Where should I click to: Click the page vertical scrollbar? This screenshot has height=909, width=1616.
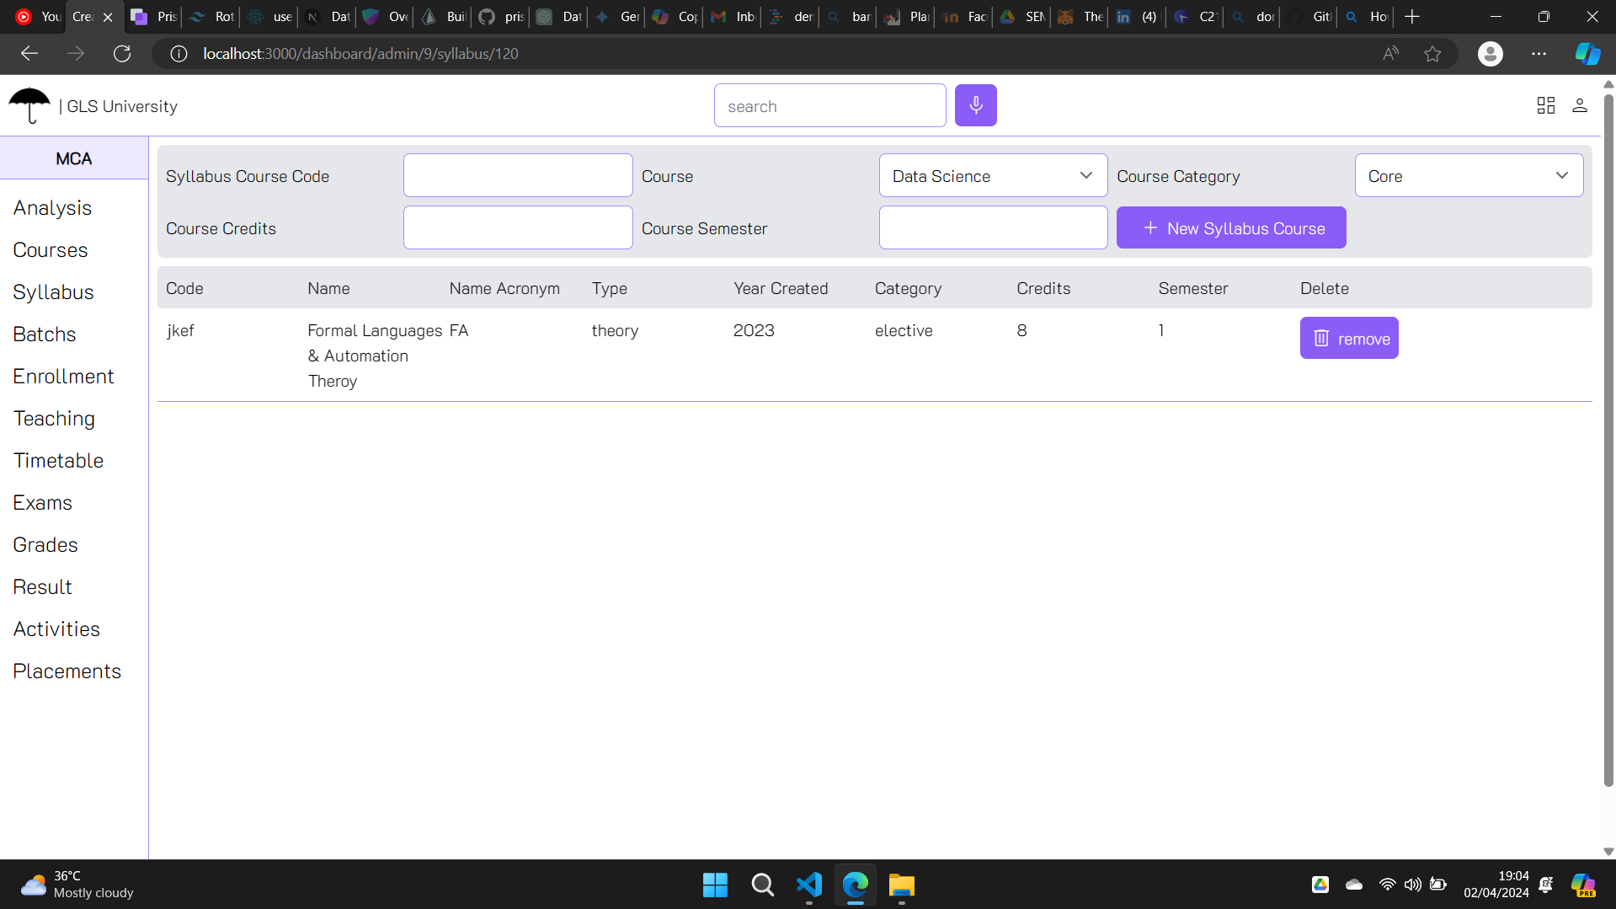click(1608, 438)
